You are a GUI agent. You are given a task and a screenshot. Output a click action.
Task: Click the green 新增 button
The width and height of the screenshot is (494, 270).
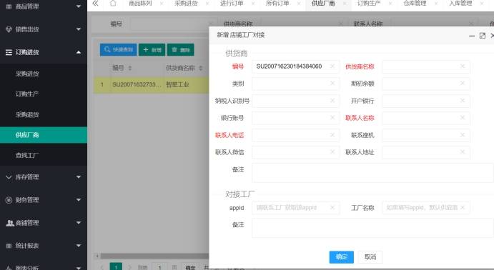pos(152,50)
